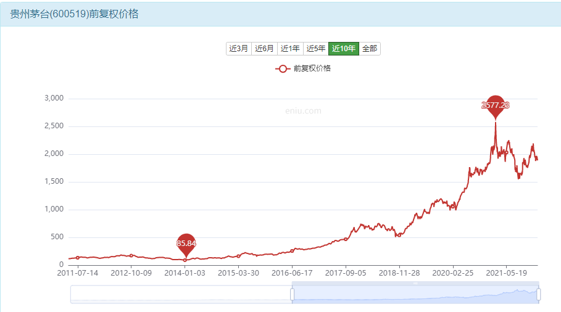
Task: Click the unselected left area of the zoom bar
Action: click(181, 295)
